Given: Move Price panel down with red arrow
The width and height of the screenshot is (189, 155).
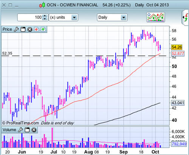Looking at the screenshot, I should (37, 29).
